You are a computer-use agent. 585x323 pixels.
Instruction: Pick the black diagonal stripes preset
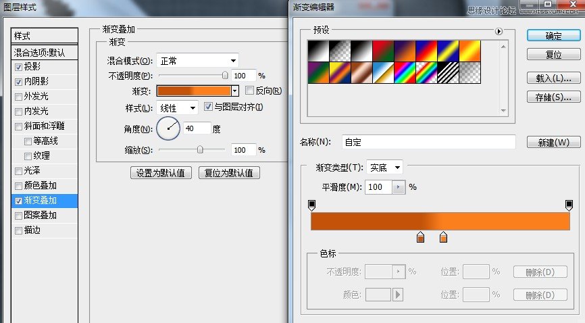point(446,72)
